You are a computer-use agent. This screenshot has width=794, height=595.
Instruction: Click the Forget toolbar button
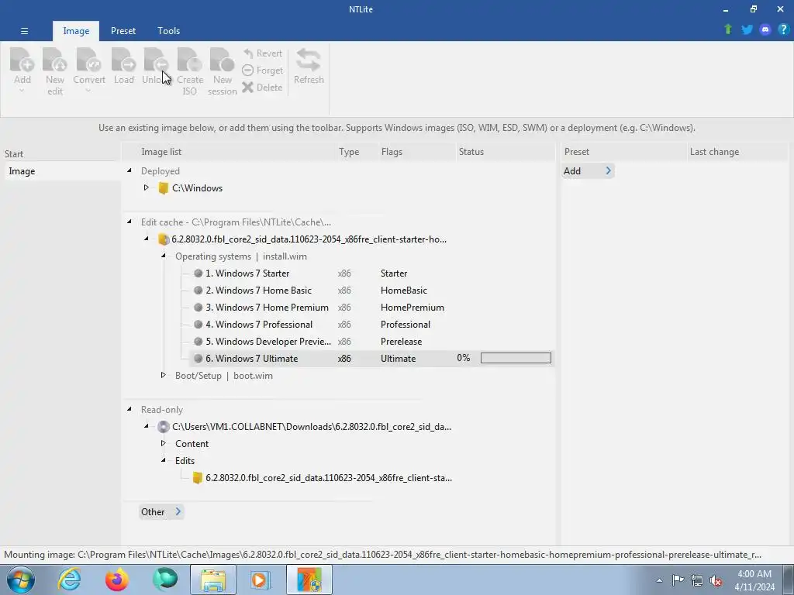[x=262, y=71]
